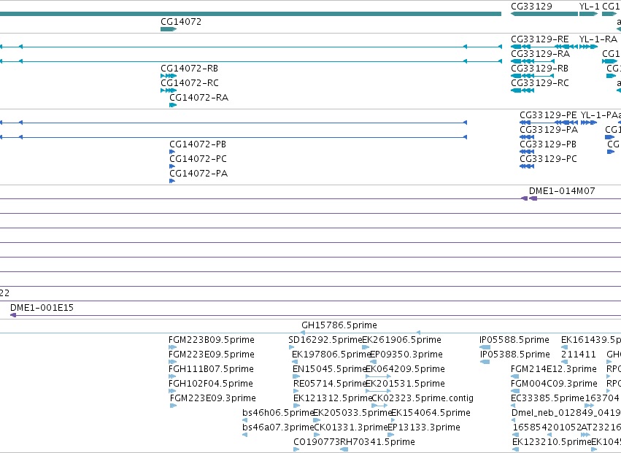Viewport: 621px width, 453px height.
Task: Open BAC clone DME1-014M07
Action: coord(562,191)
